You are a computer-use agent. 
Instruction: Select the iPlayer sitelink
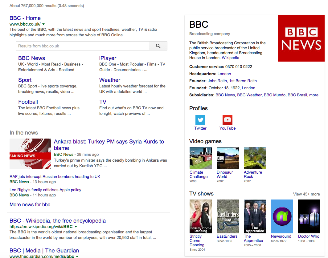(x=108, y=58)
